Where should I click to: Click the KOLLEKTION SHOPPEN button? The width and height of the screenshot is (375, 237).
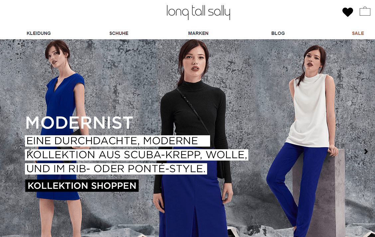point(82,185)
